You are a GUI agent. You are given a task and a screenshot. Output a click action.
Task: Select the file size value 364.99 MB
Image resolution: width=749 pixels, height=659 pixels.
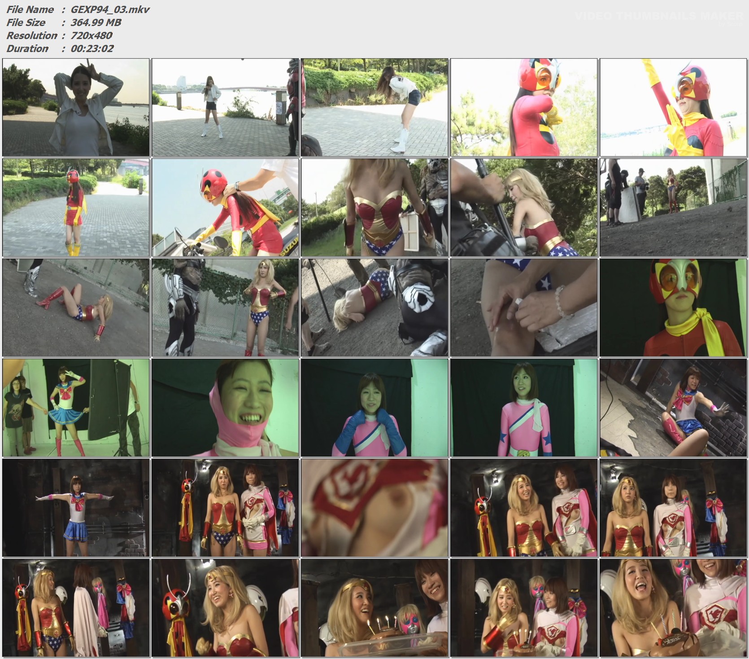point(96,22)
